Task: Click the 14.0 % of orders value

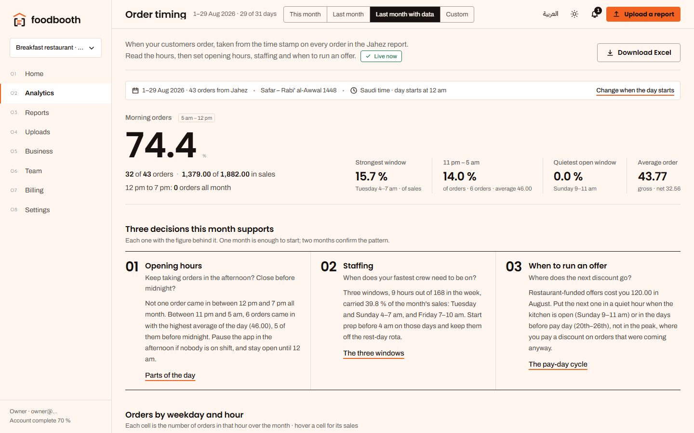Action: point(460,177)
